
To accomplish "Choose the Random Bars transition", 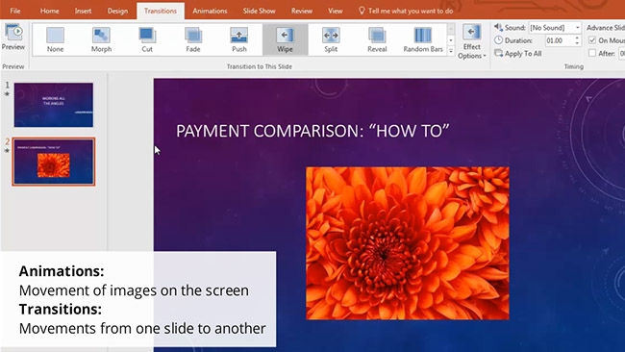I will [423, 39].
